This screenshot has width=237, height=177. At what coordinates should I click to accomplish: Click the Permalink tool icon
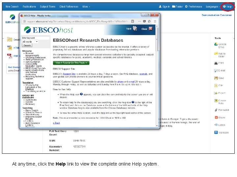[x=216, y=110]
